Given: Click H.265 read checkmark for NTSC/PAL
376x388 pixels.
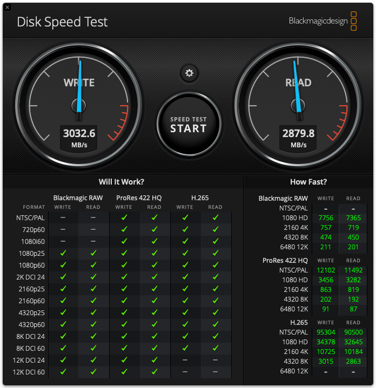Looking at the screenshot, I should [x=216, y=217].
